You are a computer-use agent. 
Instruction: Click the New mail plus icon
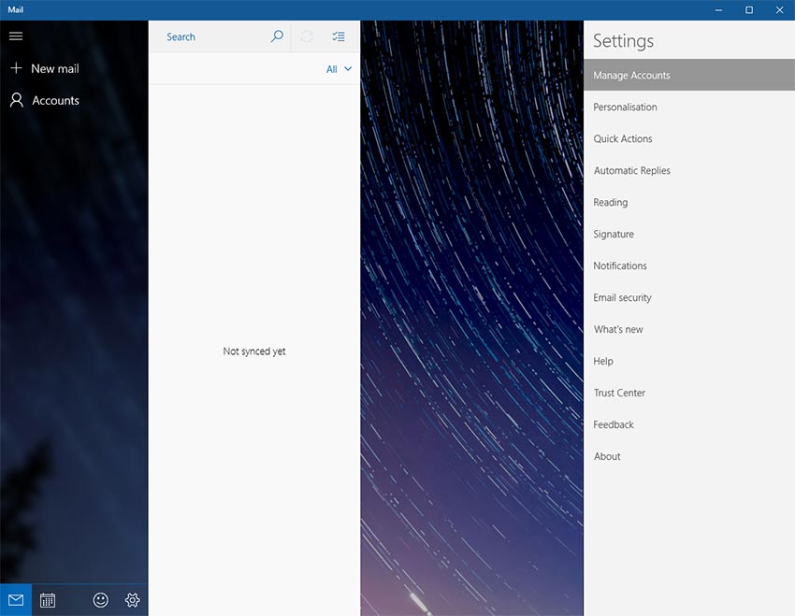point(16,68)
